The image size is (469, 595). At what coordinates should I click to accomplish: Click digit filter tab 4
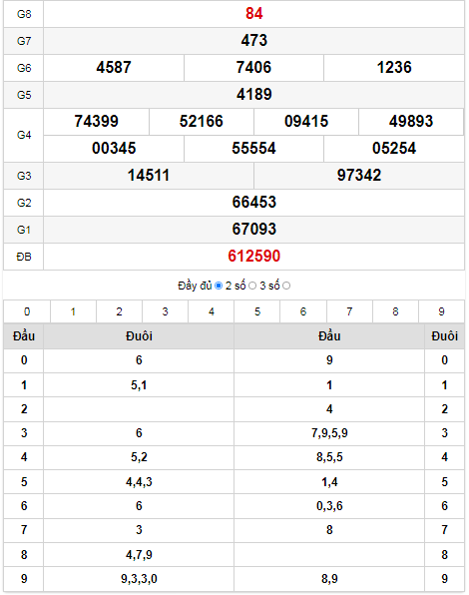coord(212,311)
